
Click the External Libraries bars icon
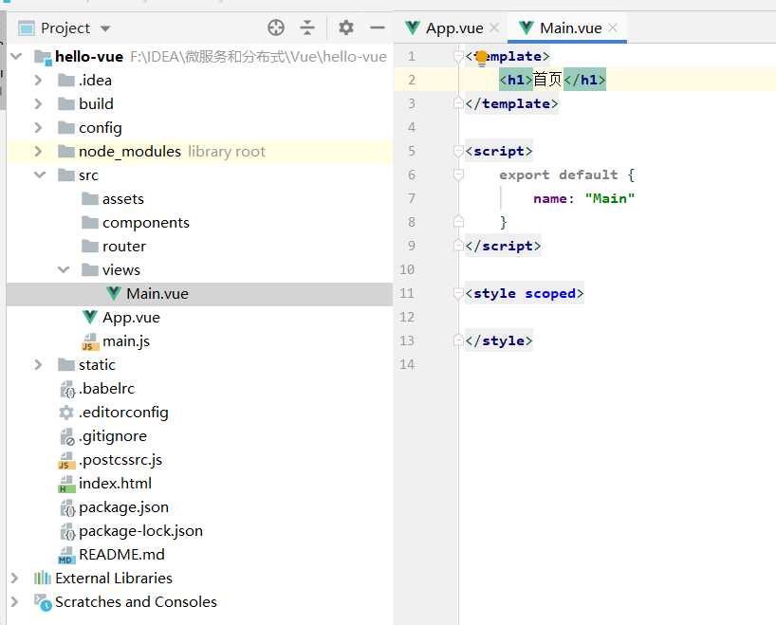point(43,578)
